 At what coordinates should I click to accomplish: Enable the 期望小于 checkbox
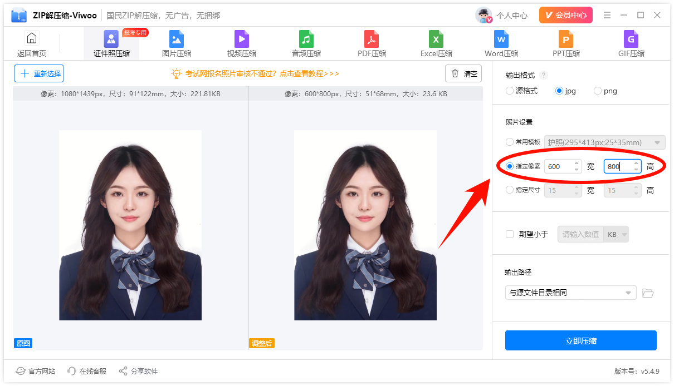pos(510,234)
